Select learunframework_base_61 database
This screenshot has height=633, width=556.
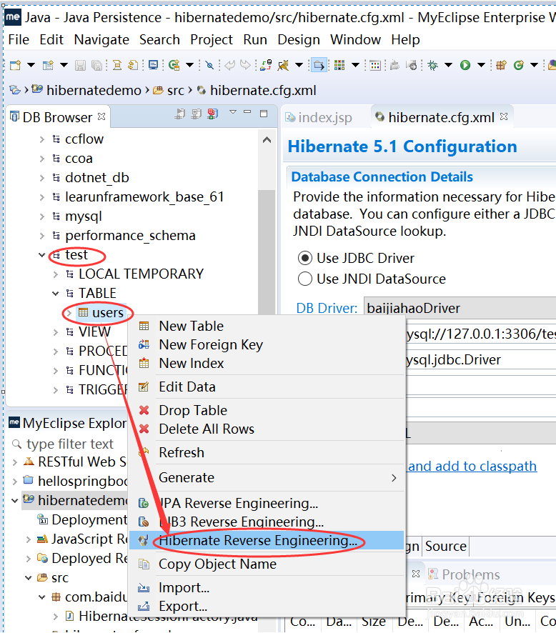click(144, 196)
